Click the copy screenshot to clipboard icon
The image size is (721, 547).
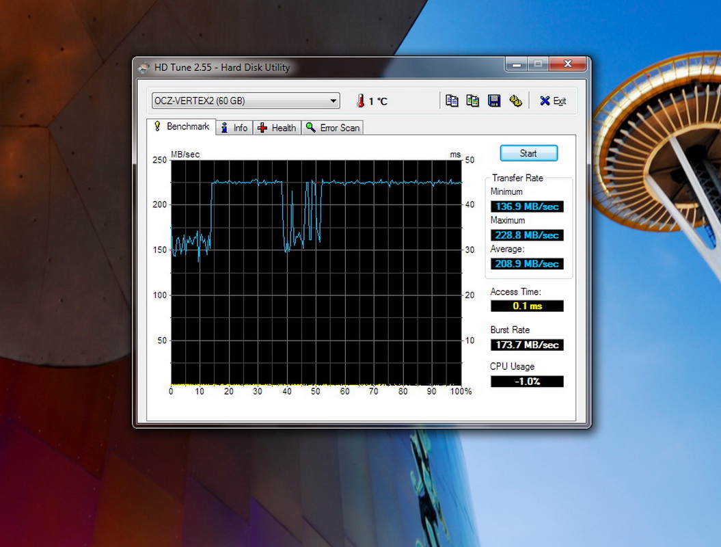pos(473,101)
